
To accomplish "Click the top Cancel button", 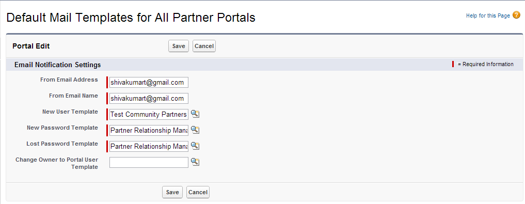I will click(x=204, y=46).
